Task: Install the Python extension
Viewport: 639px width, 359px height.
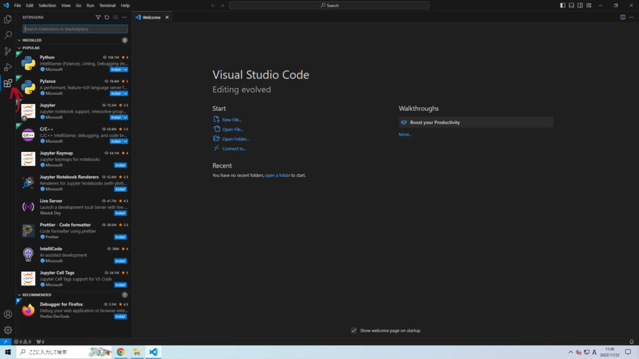Action: coord(116,70)
